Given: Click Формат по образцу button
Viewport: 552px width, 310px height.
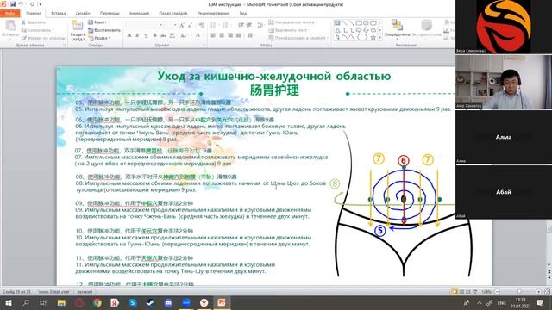Looking at the screenshot, I should coord(43,38).
